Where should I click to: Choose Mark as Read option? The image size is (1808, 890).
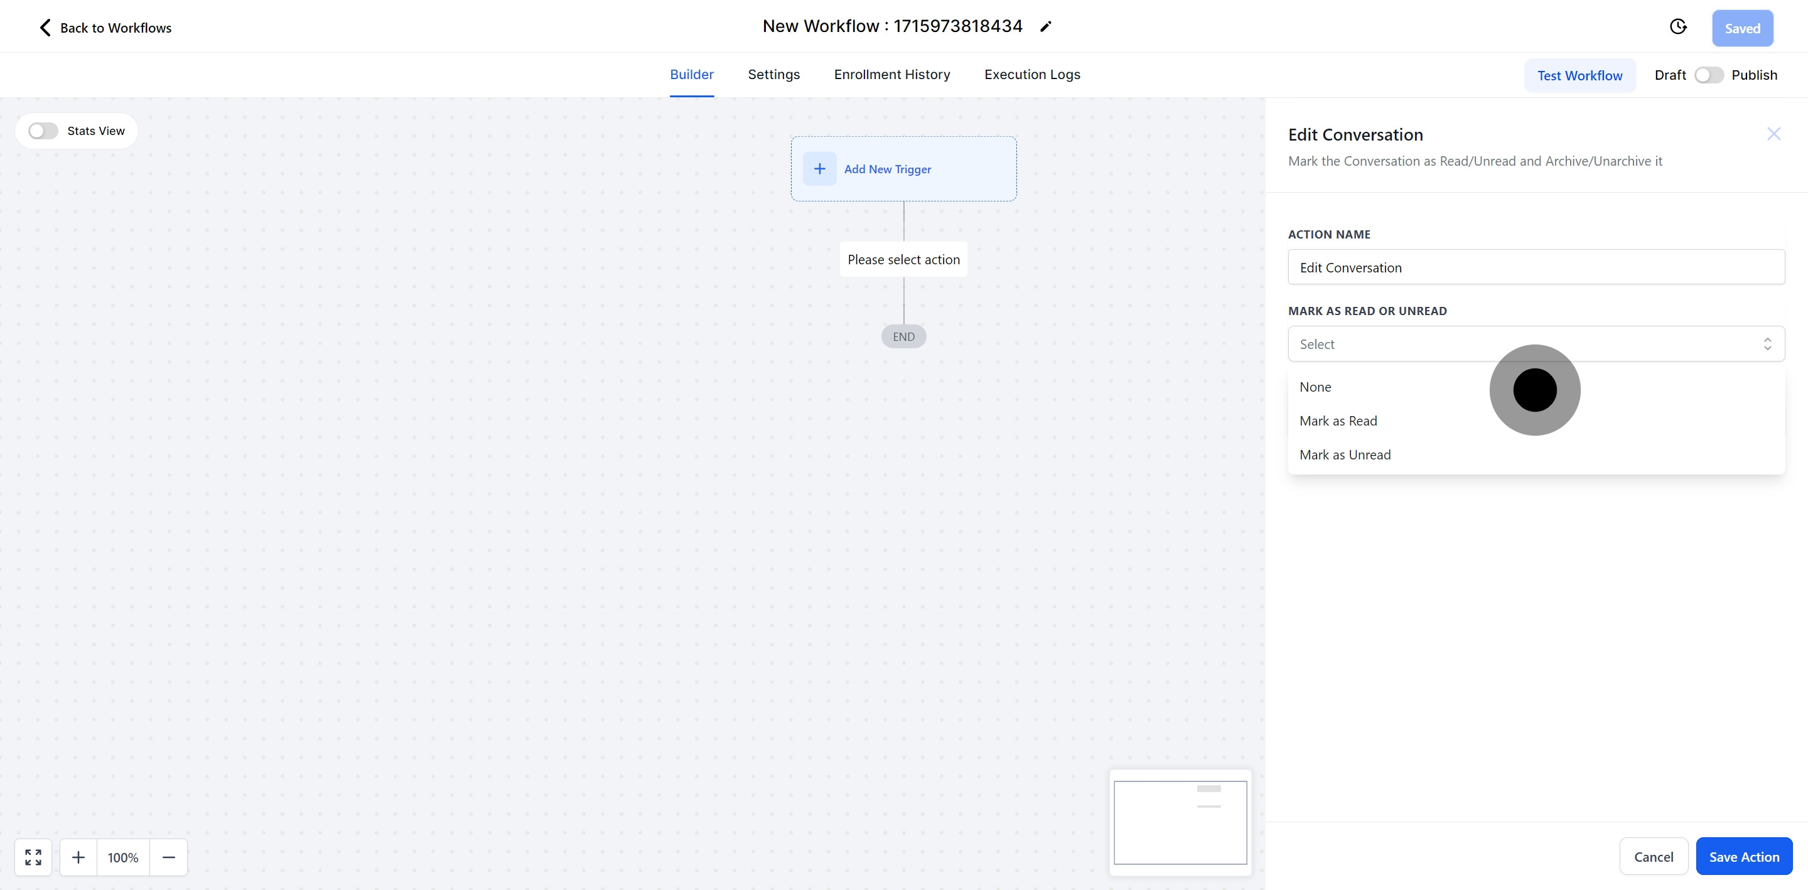(x=1338, y=421)
